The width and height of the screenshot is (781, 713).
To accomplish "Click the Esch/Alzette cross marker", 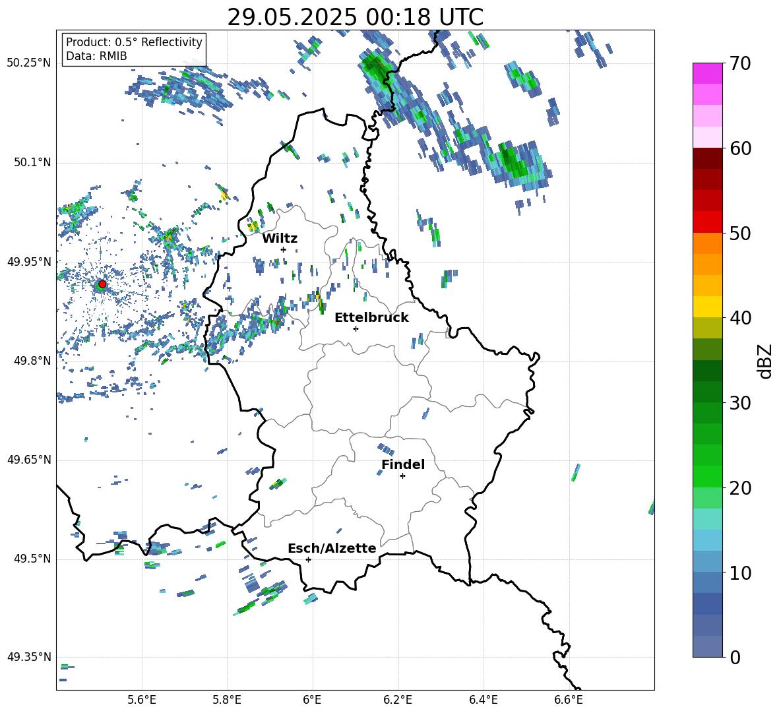I will tap(308, 559).
